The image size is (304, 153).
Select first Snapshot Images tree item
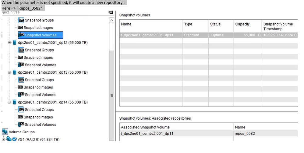point(38,28)
